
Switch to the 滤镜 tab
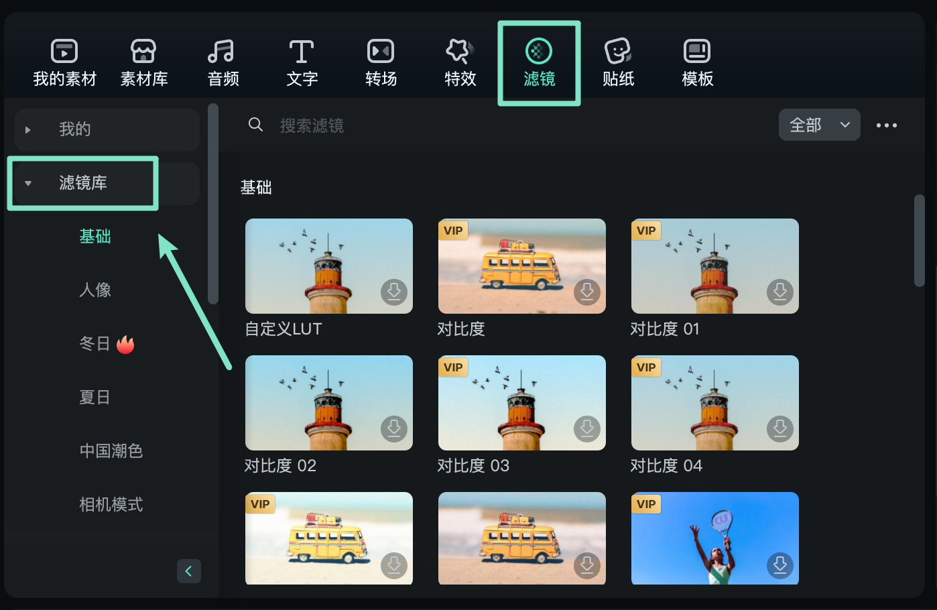pos(539,62)
